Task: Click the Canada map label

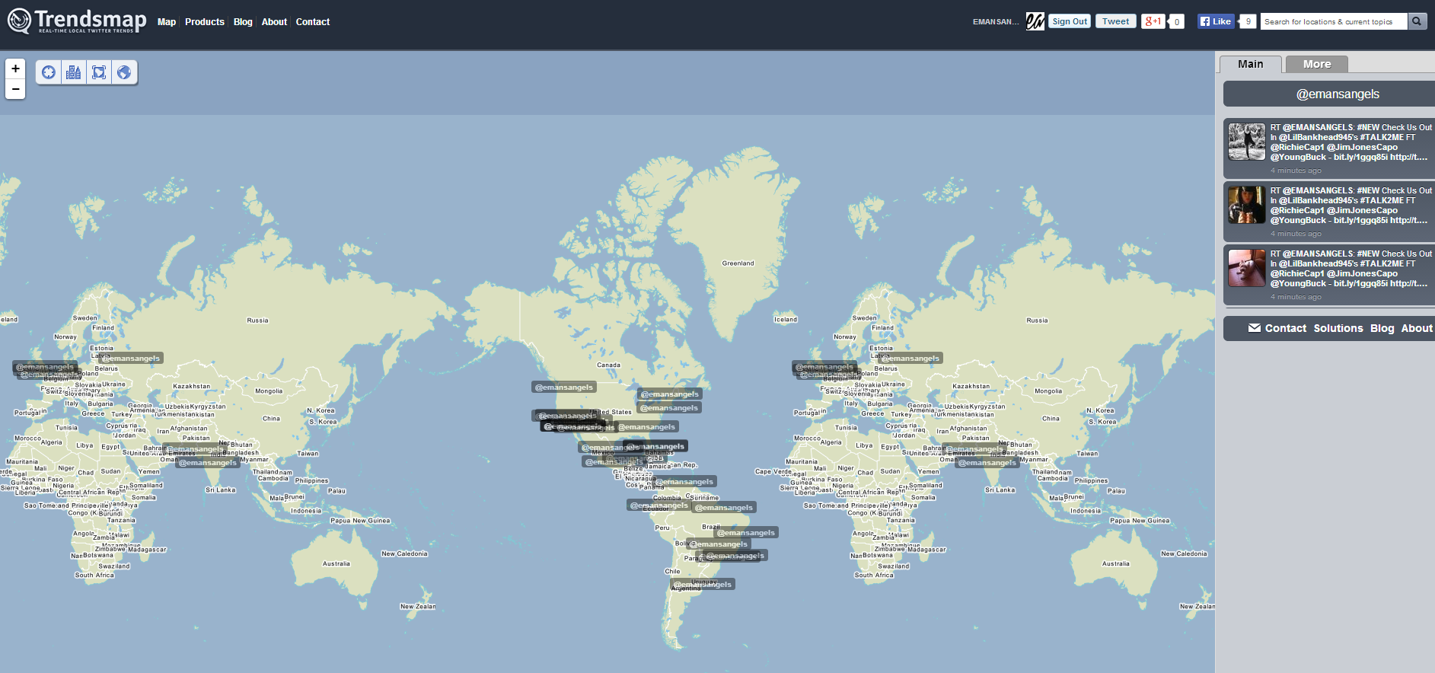Action: pyautogui.click(x=608, y=365)
